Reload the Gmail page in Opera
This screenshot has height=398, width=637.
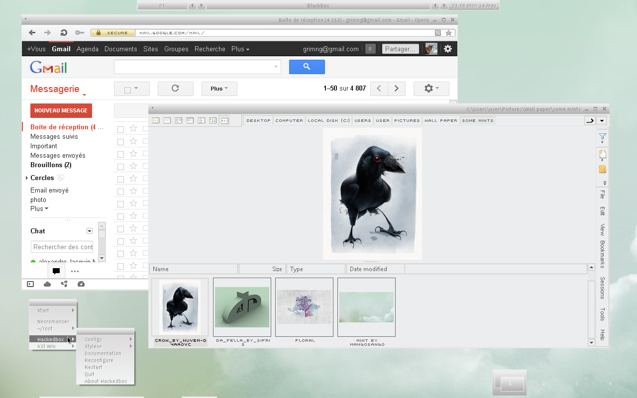click(64, 33)
